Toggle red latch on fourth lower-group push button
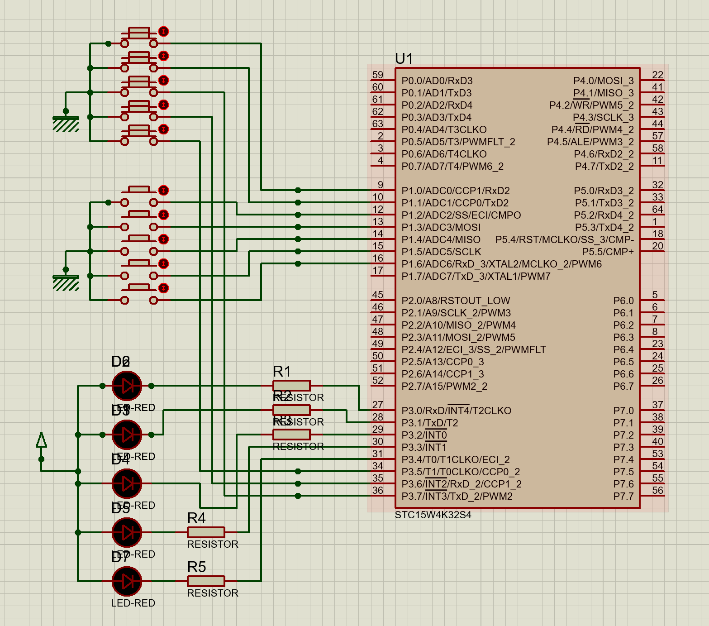 pyautogui.click(x=164, y=263)
